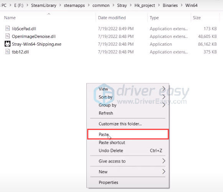Click 173 KB size of libScePad.dll
The width and height of the screenshot is (223, 192).
coord(210,29)
